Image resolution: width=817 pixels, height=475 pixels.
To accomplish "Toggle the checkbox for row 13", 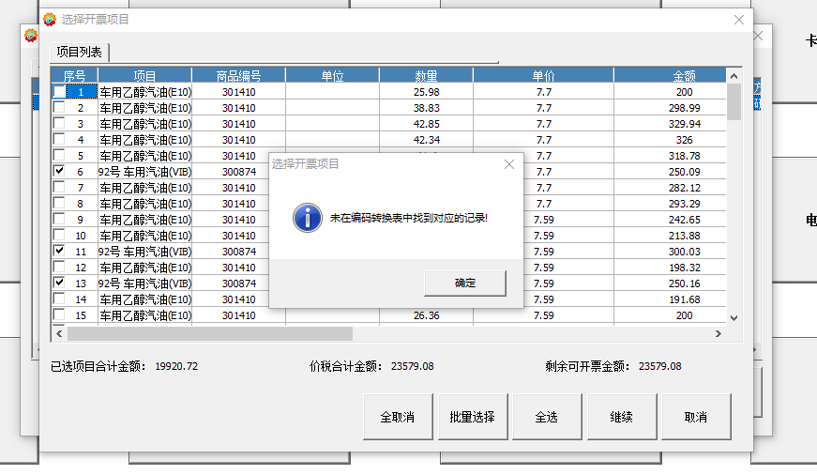I will click(60, 283).
